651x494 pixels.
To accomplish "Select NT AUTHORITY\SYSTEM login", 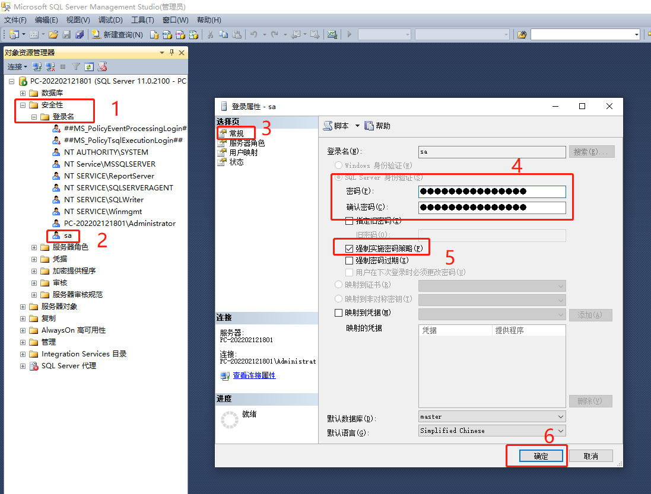I will click(x=106, y=152).
